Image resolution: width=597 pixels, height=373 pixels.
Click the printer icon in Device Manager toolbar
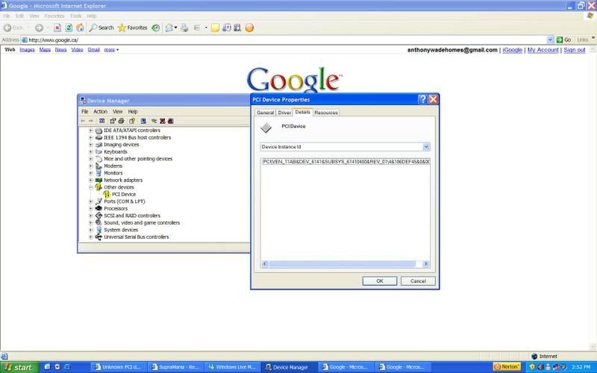point(121,121)
